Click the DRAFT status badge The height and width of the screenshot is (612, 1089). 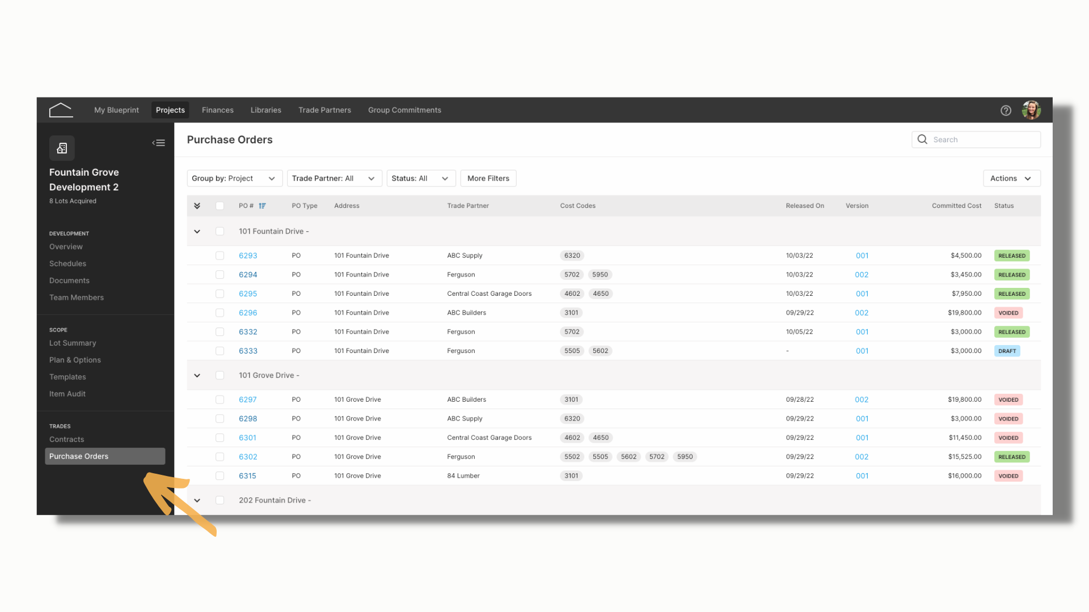pos(1007,351)
